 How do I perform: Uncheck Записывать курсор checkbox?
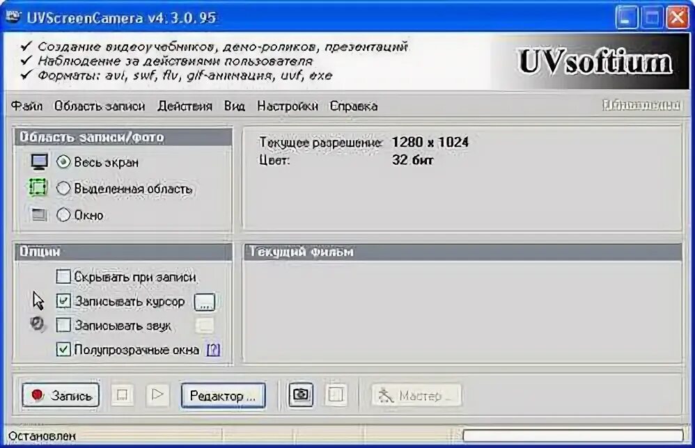63,301
